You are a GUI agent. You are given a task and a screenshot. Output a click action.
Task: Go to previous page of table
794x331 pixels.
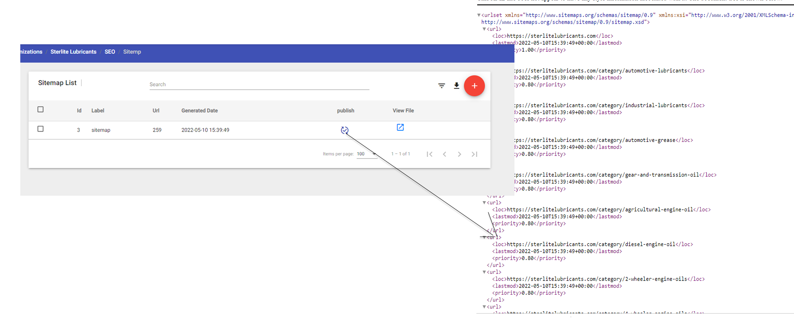click(x=445, y=154)
